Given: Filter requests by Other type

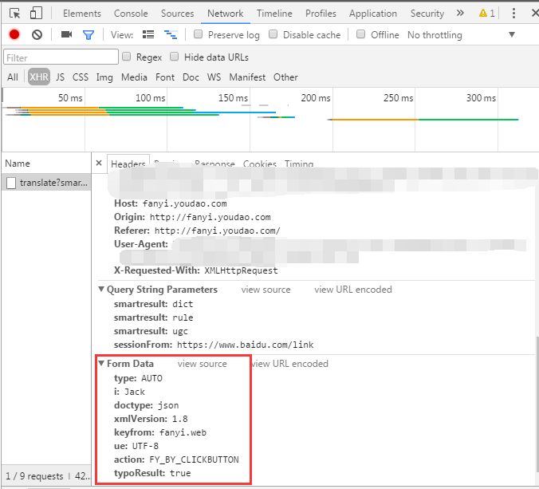Looking at the screenshot, I should (x=285, y=77).
